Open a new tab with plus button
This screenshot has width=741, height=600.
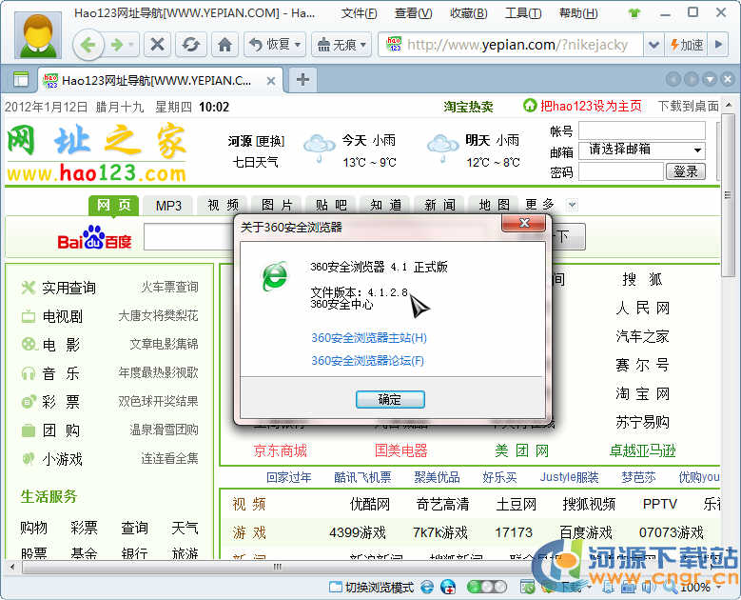(302, 79)
